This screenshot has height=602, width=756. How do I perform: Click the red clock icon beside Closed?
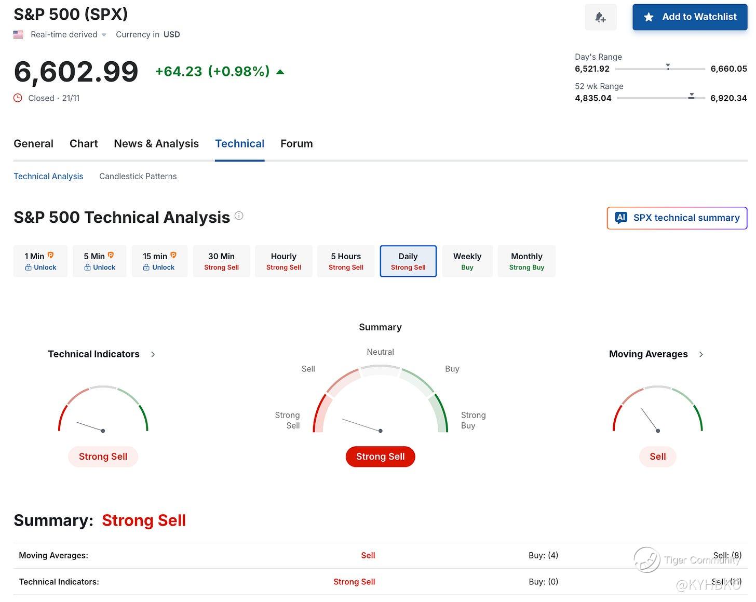(x=18, y=98)
